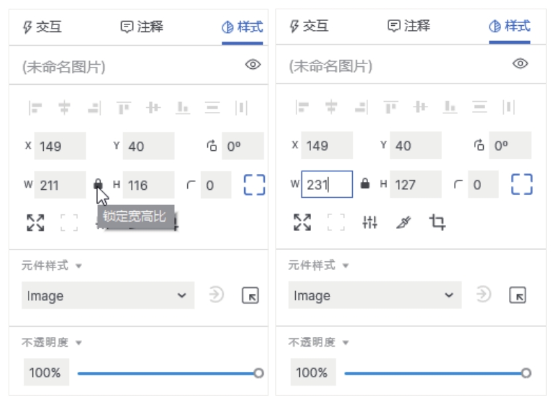Toggle eye visibility icon in W 231 panel
Screen dimensions: 552x401
520,64
